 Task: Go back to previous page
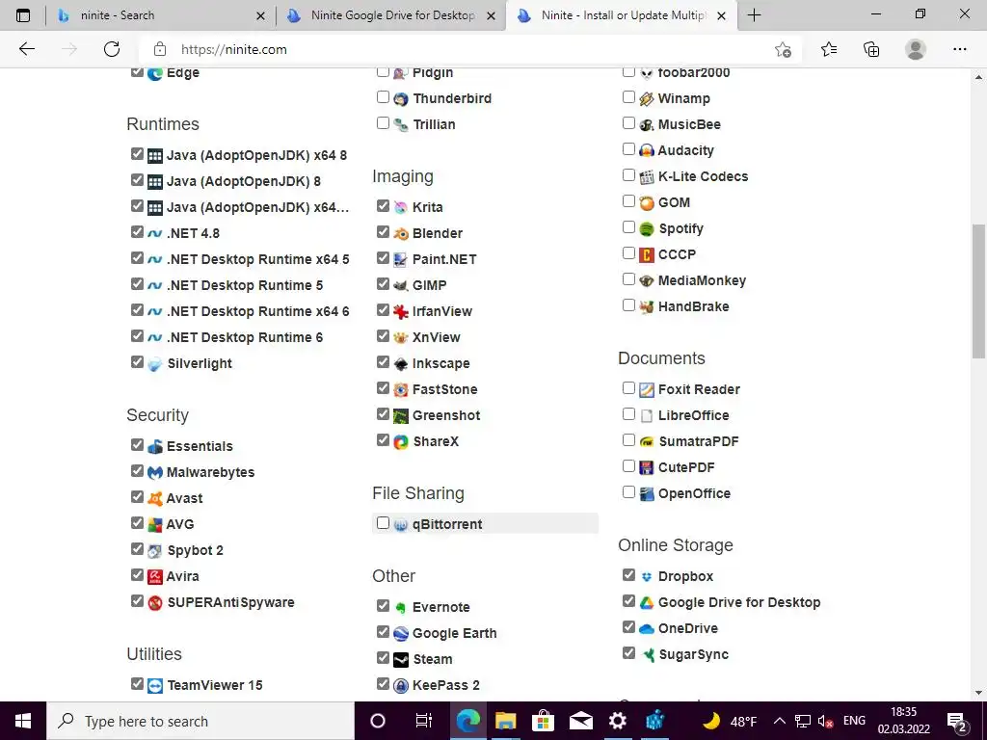pos(26,49)
